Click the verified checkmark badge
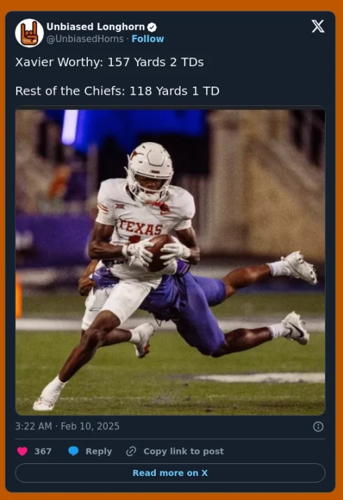Screen dimensions: 343x500 pos(152,27)
